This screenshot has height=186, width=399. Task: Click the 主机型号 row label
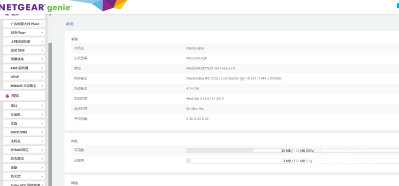(x=80, y=58)
